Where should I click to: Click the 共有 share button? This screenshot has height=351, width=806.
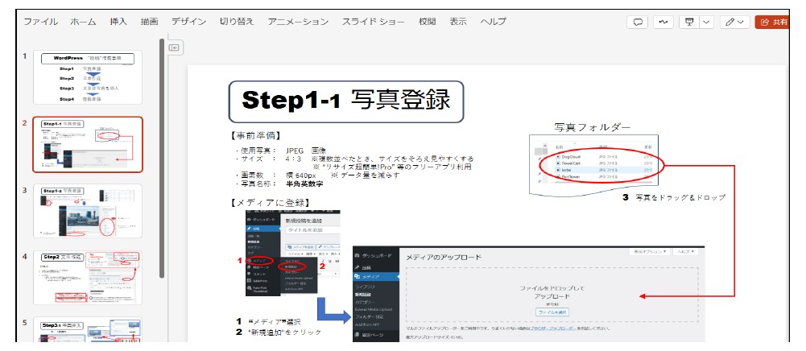click(x=776, y=23)
